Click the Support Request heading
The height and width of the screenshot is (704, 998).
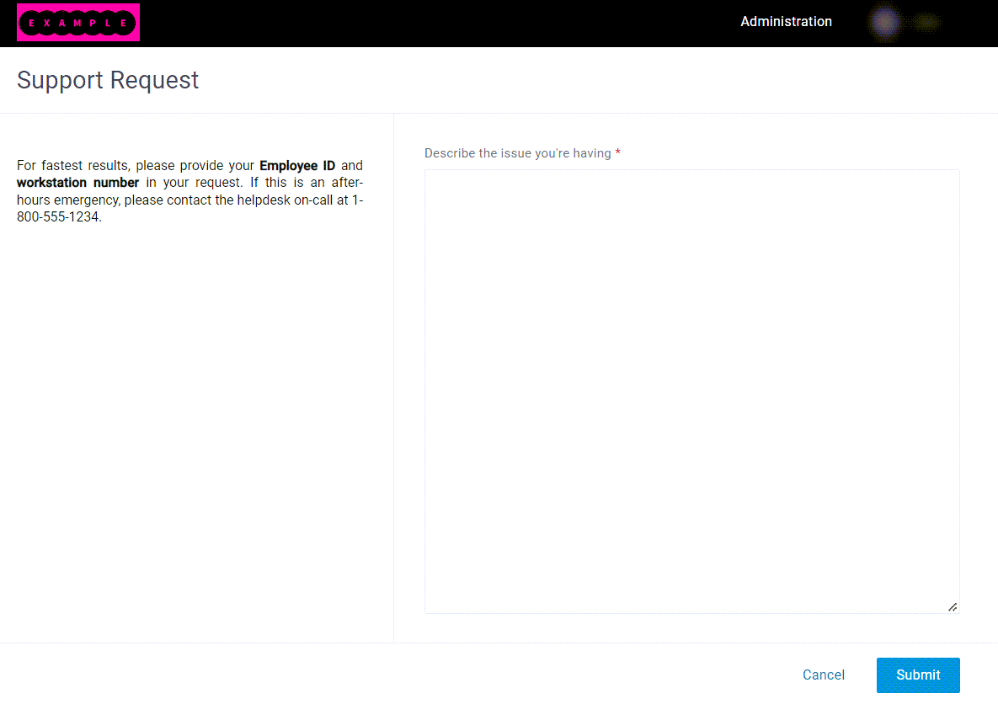(x=108, y=80)
